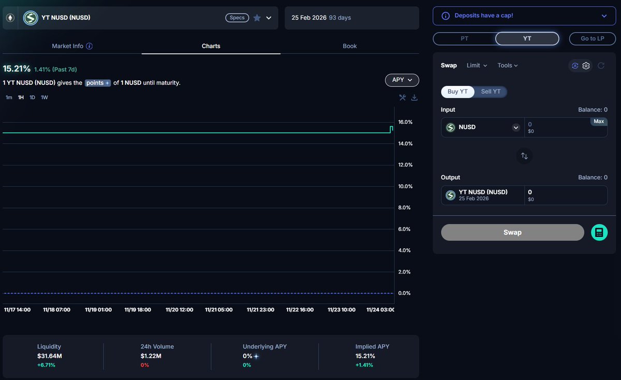Click the YT NUSD token logo
Viewport: 621px width, 380px height.
[x=31, y=18]
